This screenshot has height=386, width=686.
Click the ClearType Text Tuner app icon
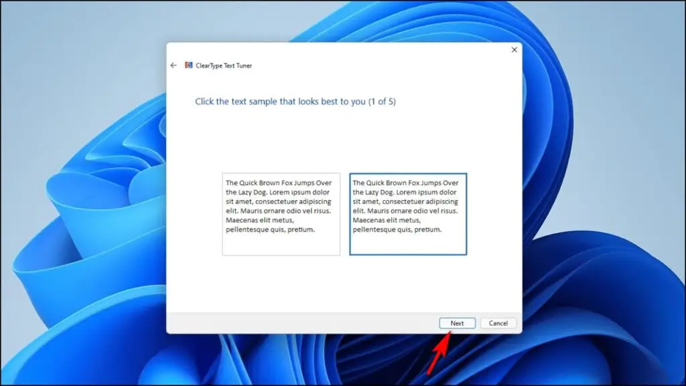point(188,65)
